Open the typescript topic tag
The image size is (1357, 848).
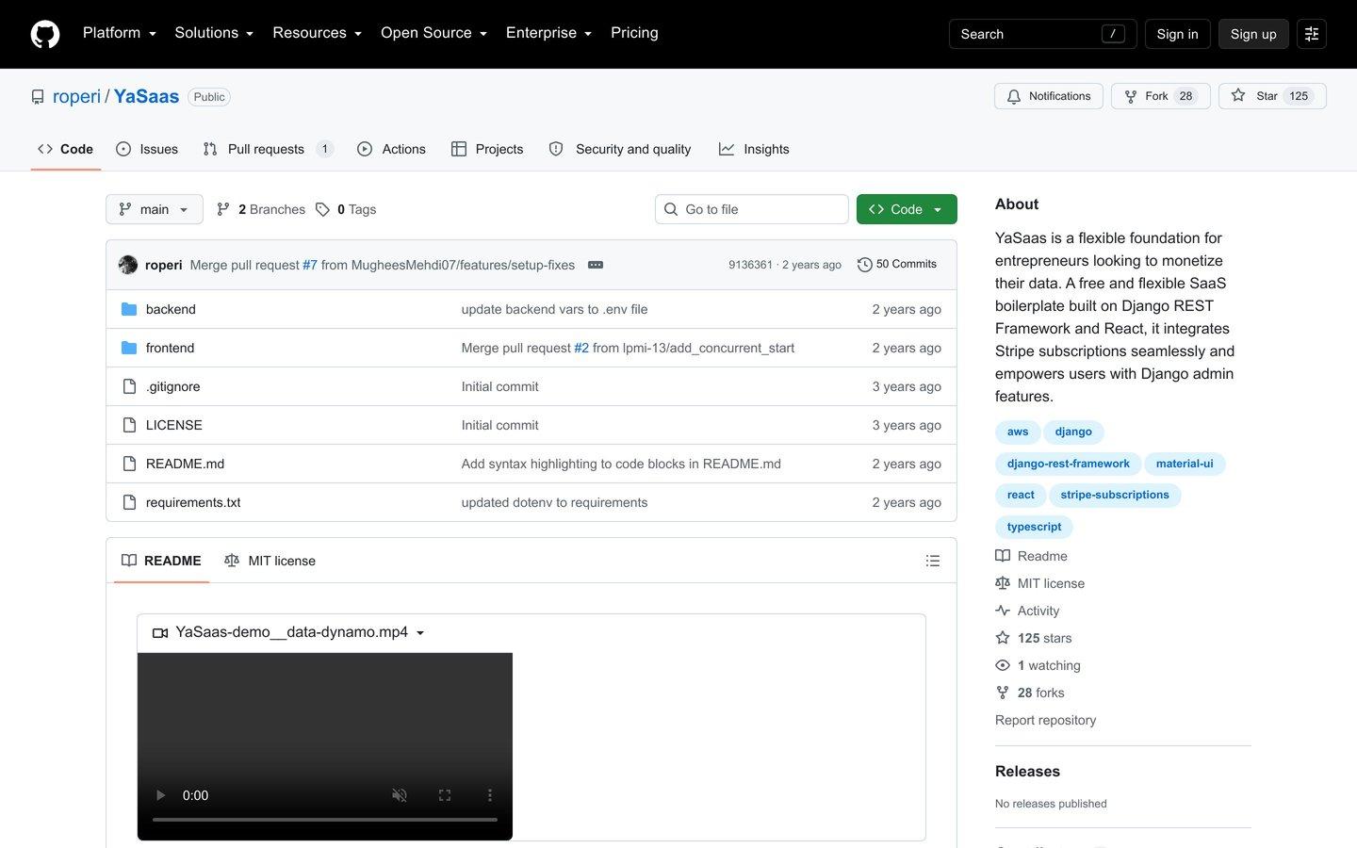(1034, 527)
